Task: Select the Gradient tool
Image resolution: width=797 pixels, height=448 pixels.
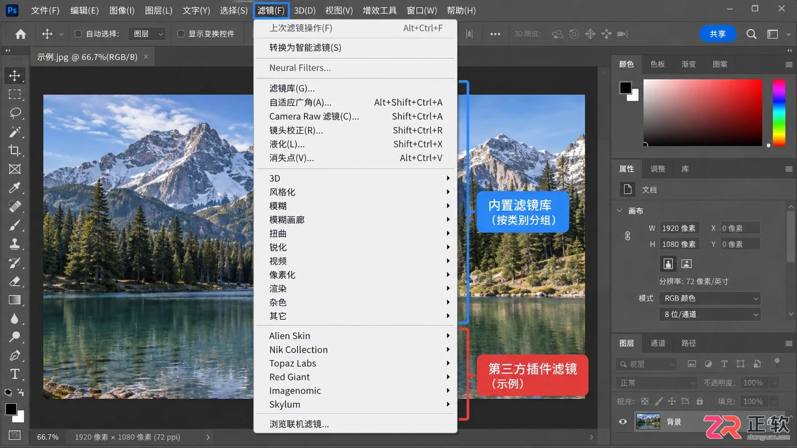Action: point(14,300)
